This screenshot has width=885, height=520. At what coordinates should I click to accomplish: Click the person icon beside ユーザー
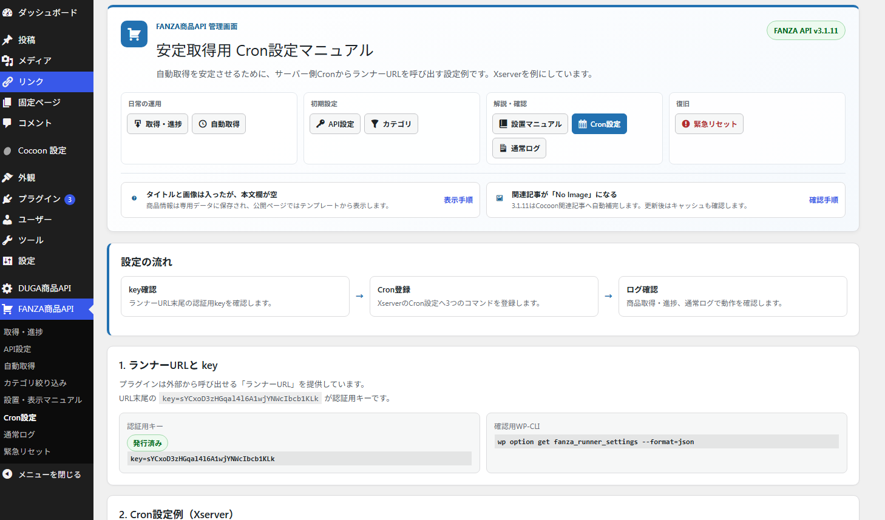pyautogui.click(x=7, y=220)
